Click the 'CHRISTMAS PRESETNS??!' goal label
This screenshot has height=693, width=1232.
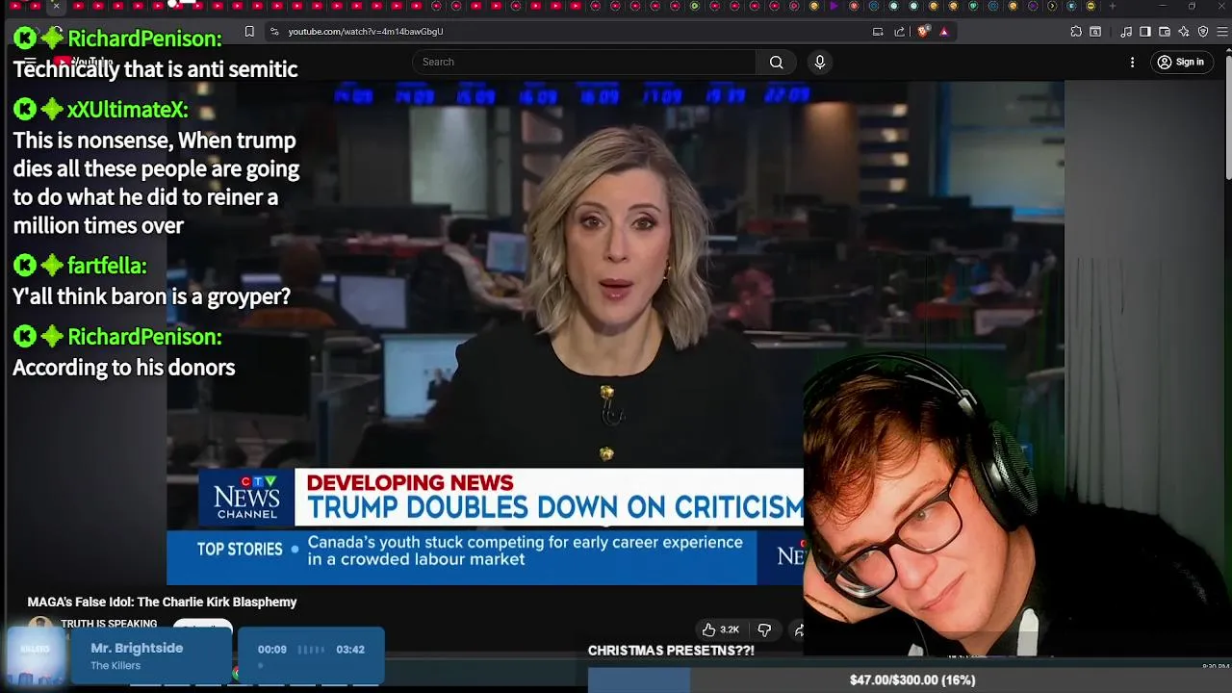point(671,651)
